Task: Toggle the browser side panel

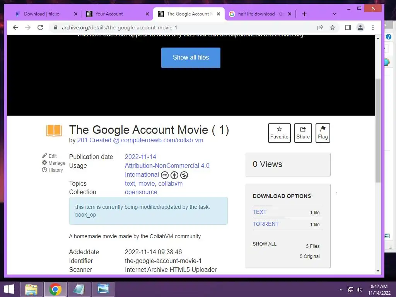Action: coord(348,27)
